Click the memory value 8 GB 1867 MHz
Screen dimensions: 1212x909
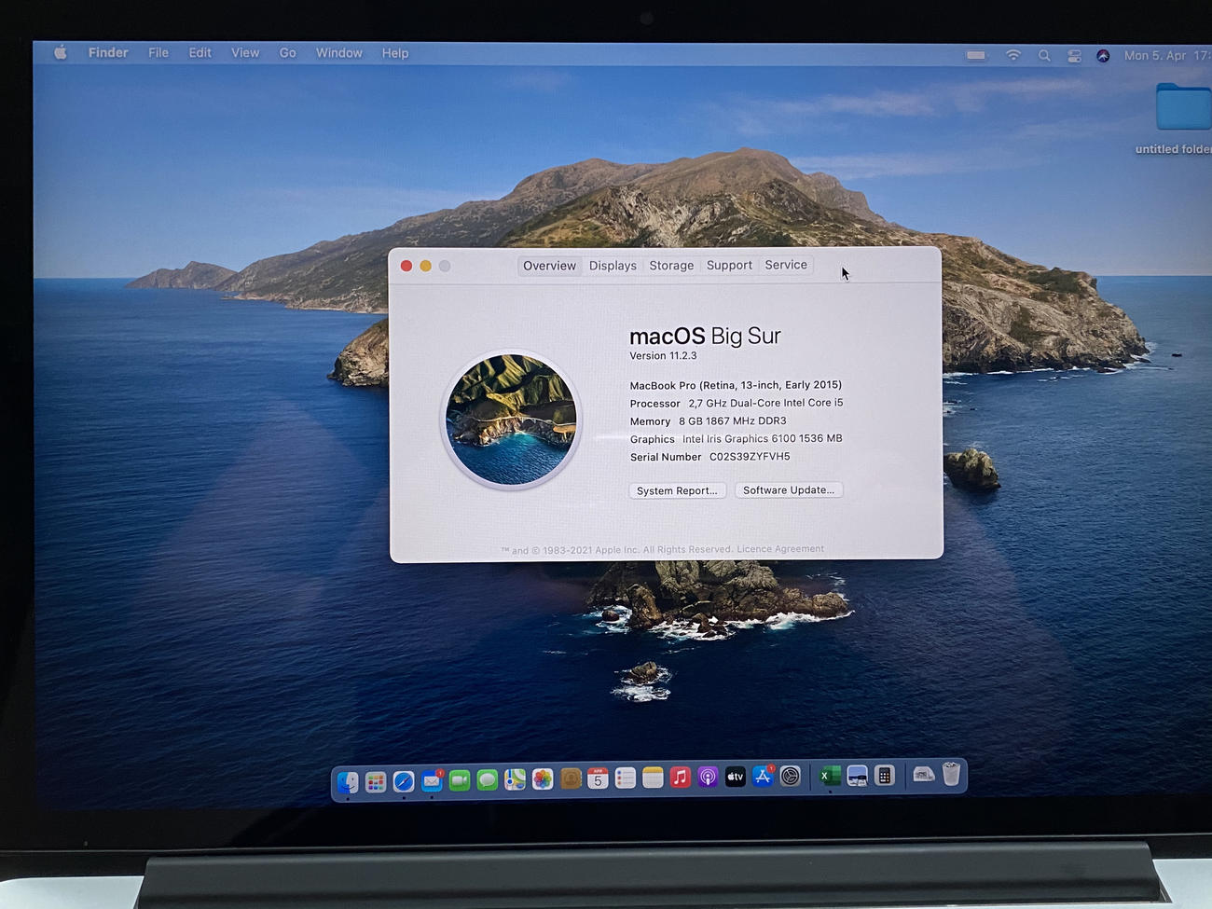733,421
